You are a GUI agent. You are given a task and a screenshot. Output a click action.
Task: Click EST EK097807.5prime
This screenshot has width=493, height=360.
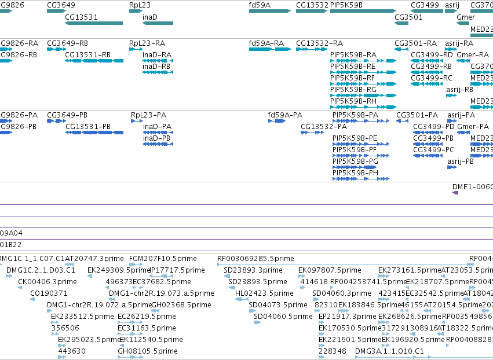point(301,276)
